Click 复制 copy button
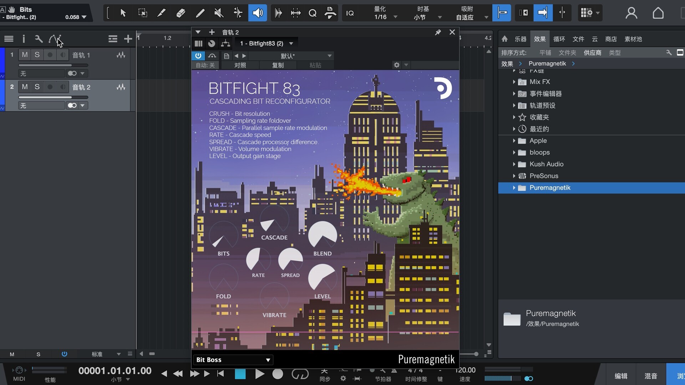685x385 pixels. click(278, 65)
